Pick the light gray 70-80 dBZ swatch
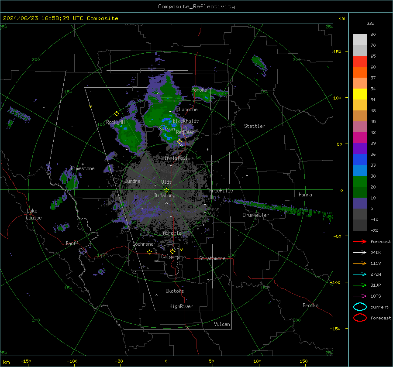393x367 pixels. [360, 40]
